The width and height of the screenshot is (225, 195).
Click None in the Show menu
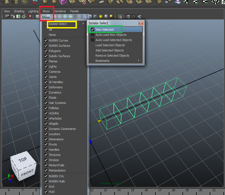coord(52,35)
